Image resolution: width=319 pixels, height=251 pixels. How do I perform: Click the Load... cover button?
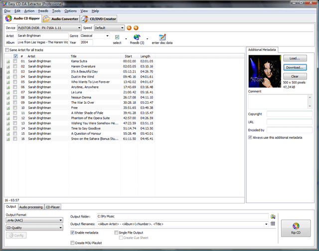point(295,58)
